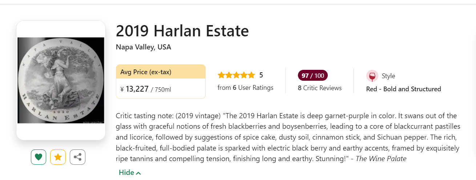The width and height of the screenshot is (476, 180).
Task: Click the Napa Valley, USA region
Action: click(x=143, y=47)
